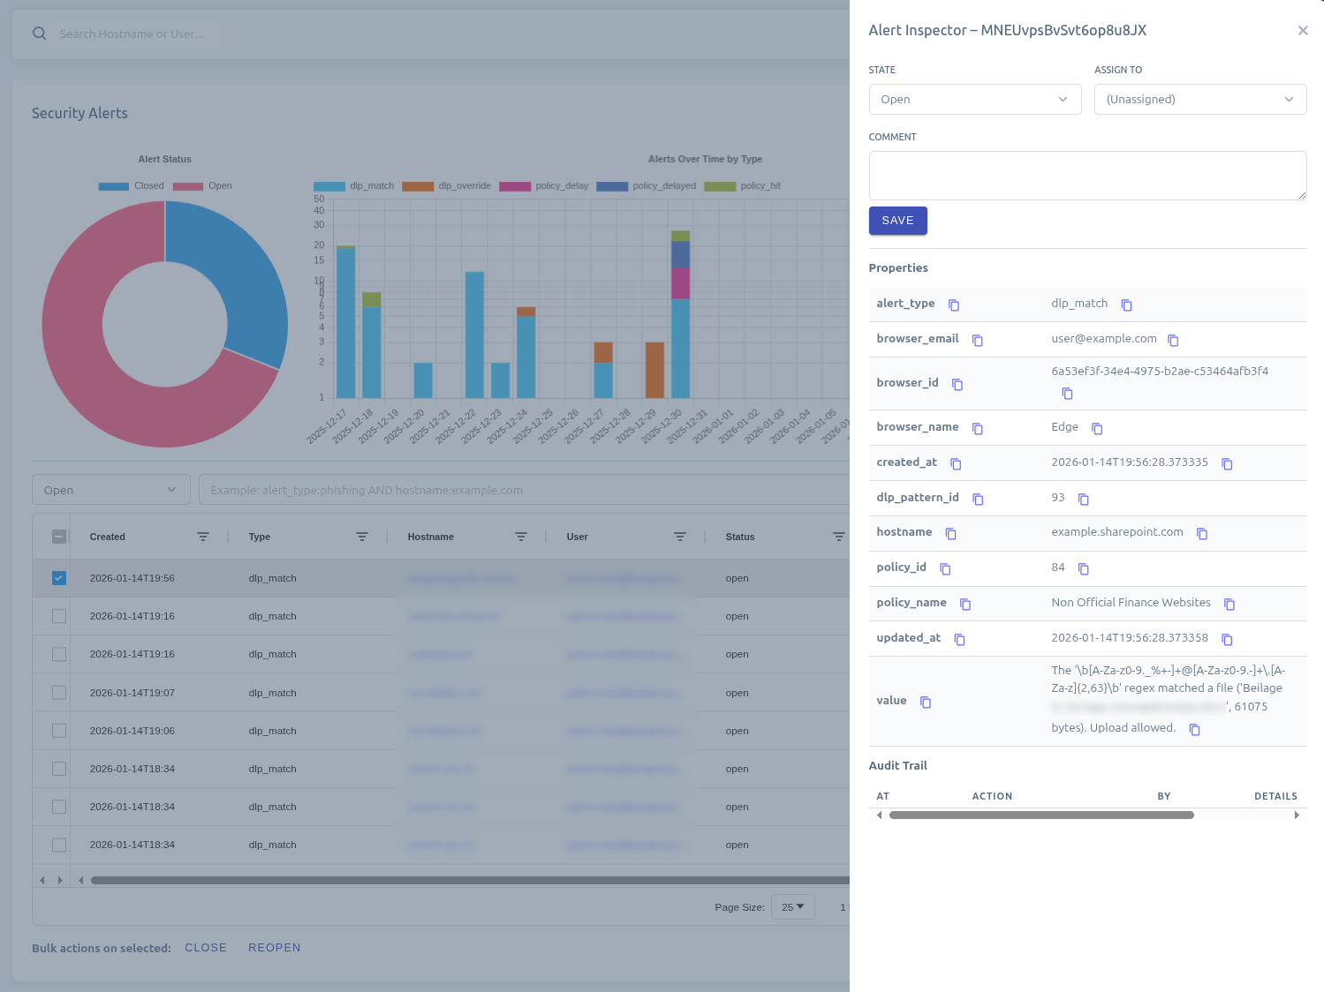Copy the browser_id property key
Screen dimensions: 1324x992
point(957,384)
